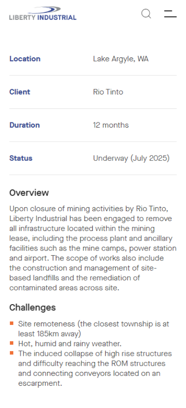Select the 12 months duration value

(111, 125)
